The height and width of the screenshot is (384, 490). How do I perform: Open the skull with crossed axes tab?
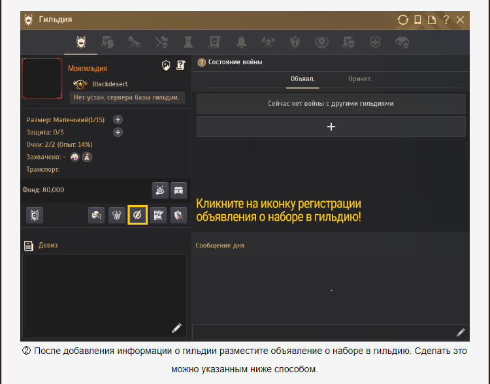point(268,42)
